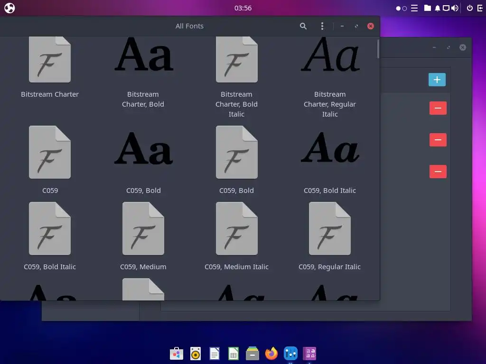Open the three-line menu icon in panel
Viewport: 486px width, 364px height.
tap(414, 8)
